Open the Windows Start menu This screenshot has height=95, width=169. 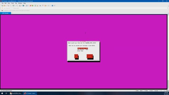pos(2,93)
